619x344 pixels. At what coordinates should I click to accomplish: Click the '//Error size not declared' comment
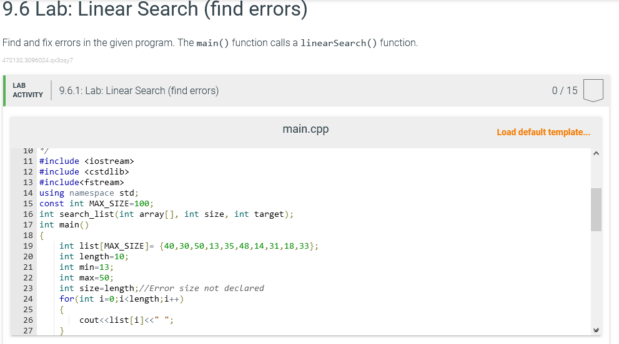tap(201, 289)
